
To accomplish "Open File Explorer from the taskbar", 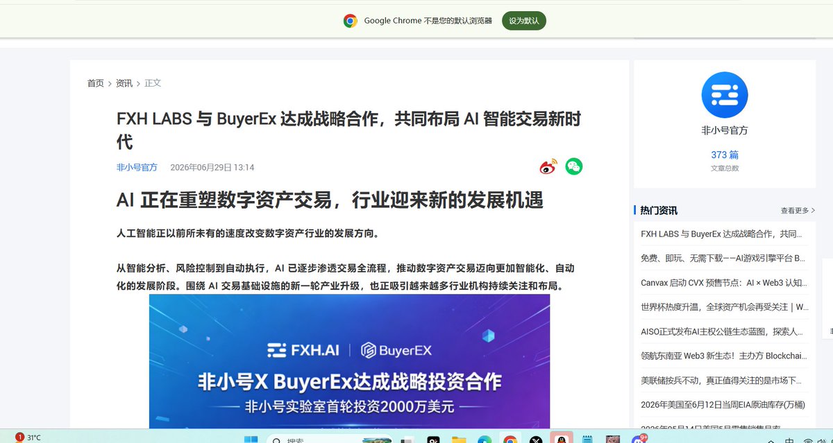I will pos(458,440).
